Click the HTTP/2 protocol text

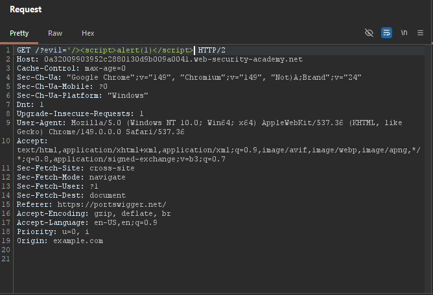211,51
